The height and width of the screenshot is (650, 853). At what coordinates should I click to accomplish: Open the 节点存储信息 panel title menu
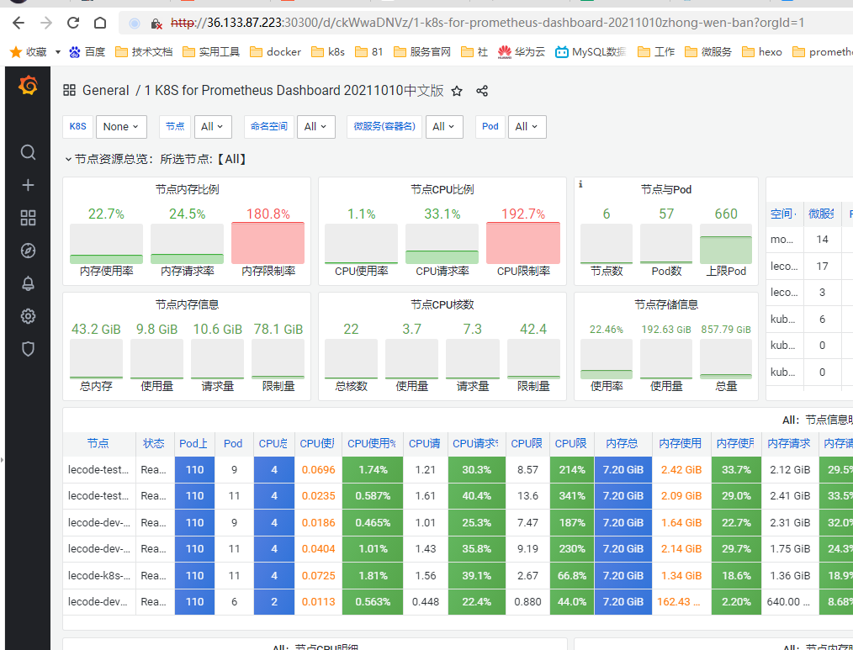tap(666, 304)
